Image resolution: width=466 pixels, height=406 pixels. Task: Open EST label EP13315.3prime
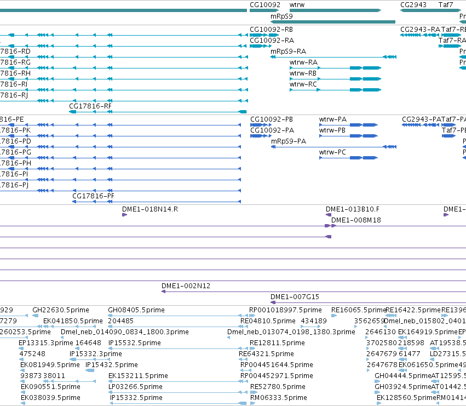[x=46, y=343]
